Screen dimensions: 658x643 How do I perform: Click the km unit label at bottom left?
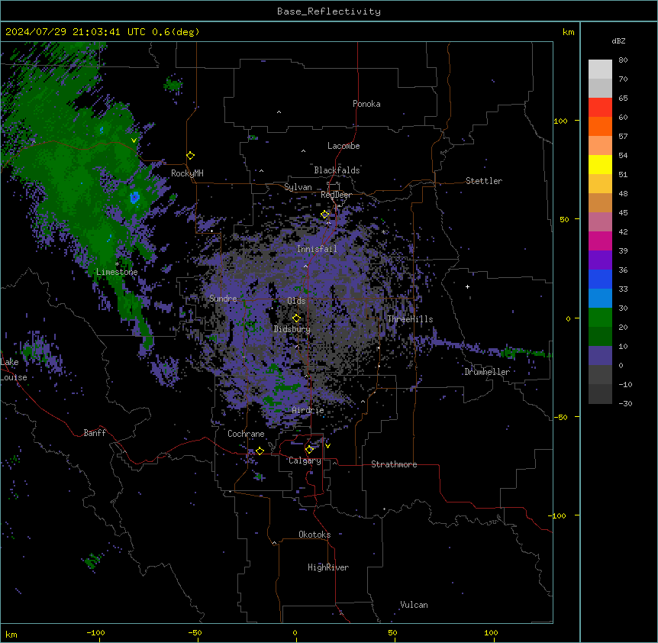coord(11,635)
